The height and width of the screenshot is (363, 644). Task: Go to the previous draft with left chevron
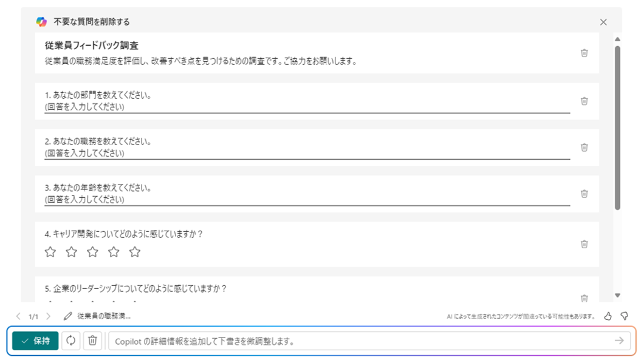[18, 316]
